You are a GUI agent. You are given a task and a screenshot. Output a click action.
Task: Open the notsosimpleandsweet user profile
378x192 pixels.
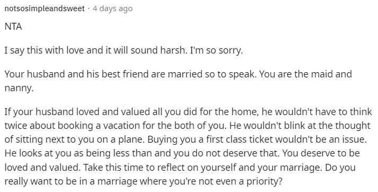coord(45,8)
